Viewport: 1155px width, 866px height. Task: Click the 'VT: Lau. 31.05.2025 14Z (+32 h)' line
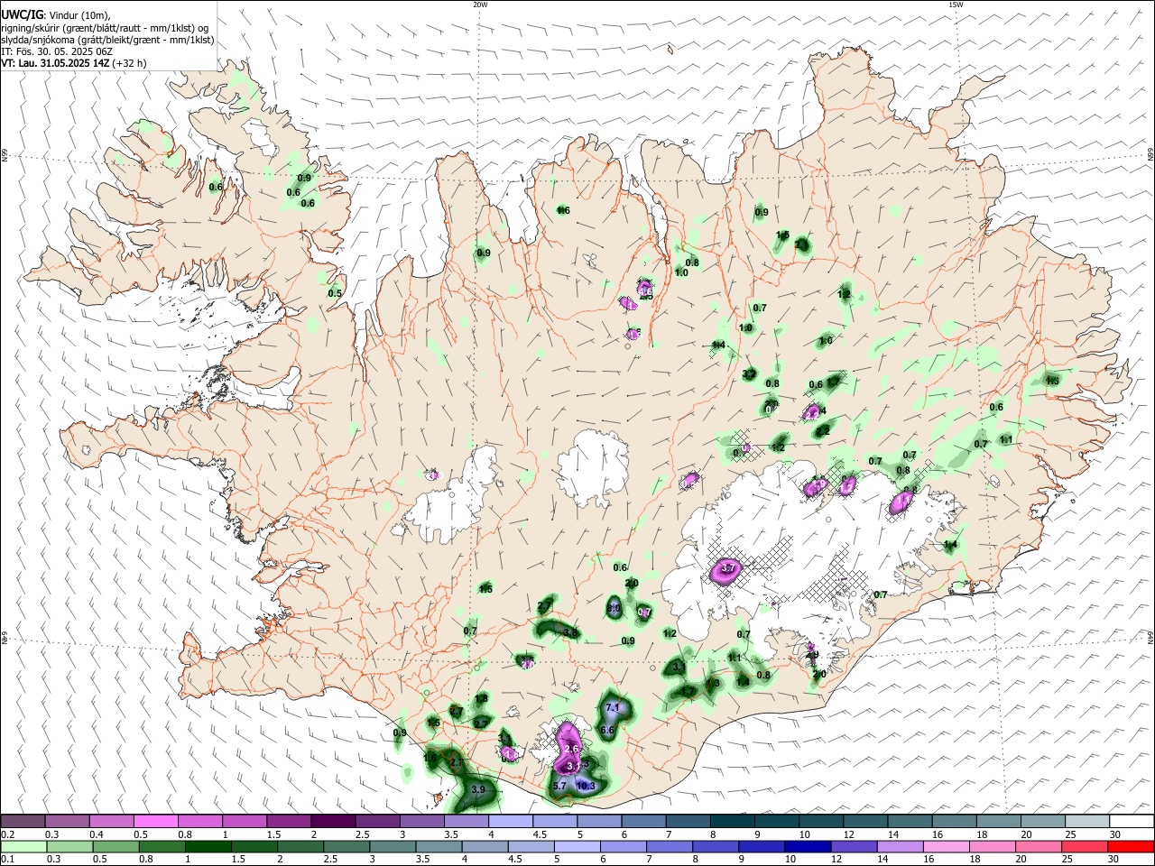74,63
